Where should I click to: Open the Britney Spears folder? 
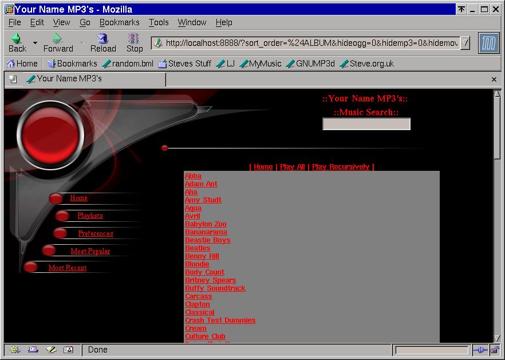coord(210,280)
